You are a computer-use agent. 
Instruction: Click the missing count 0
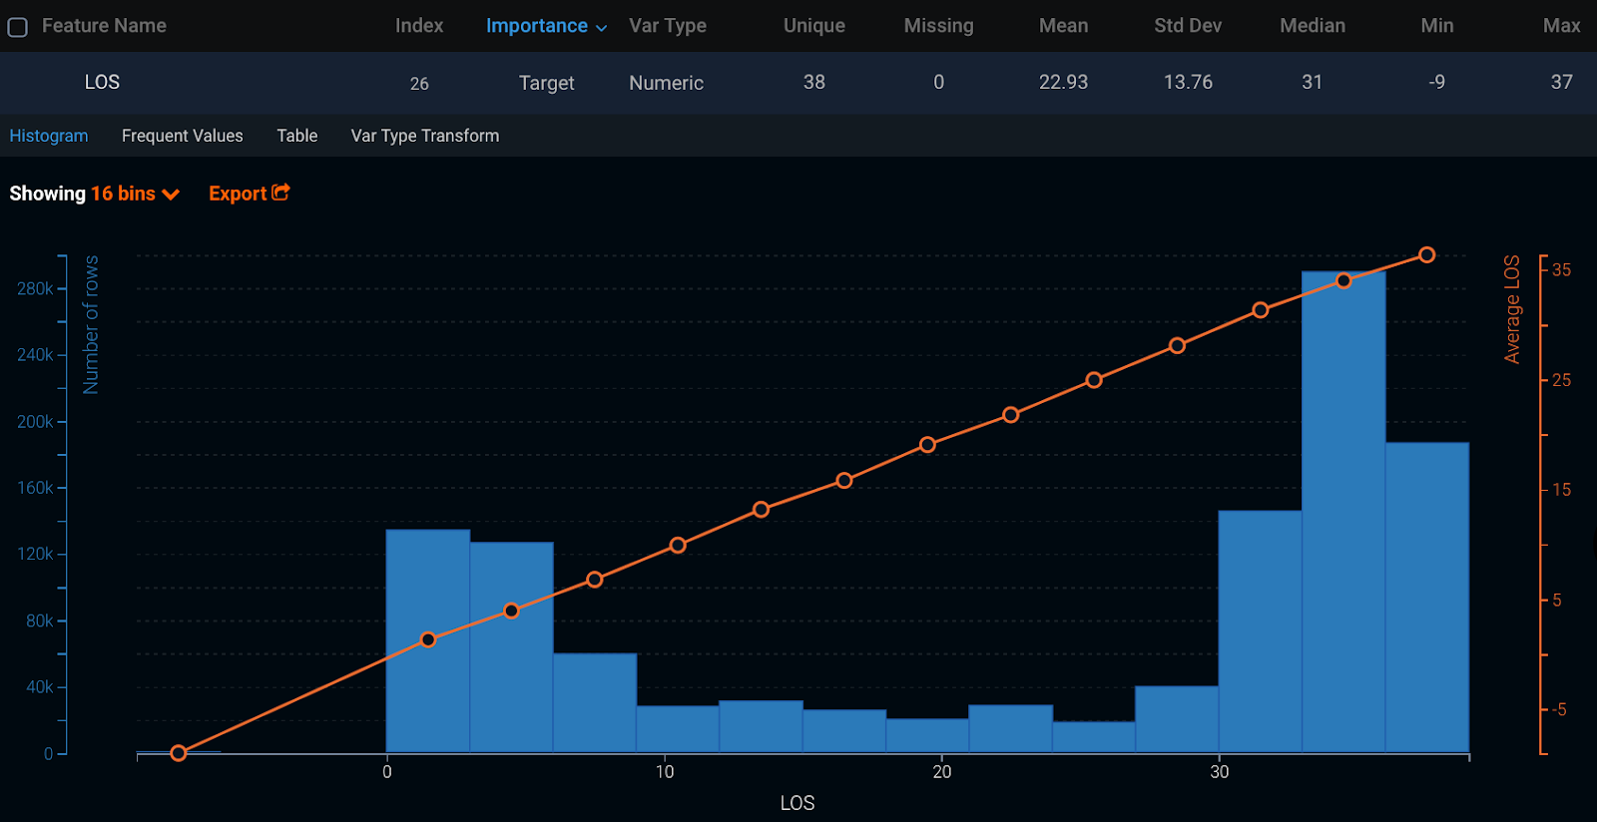(x=938, y=82)
